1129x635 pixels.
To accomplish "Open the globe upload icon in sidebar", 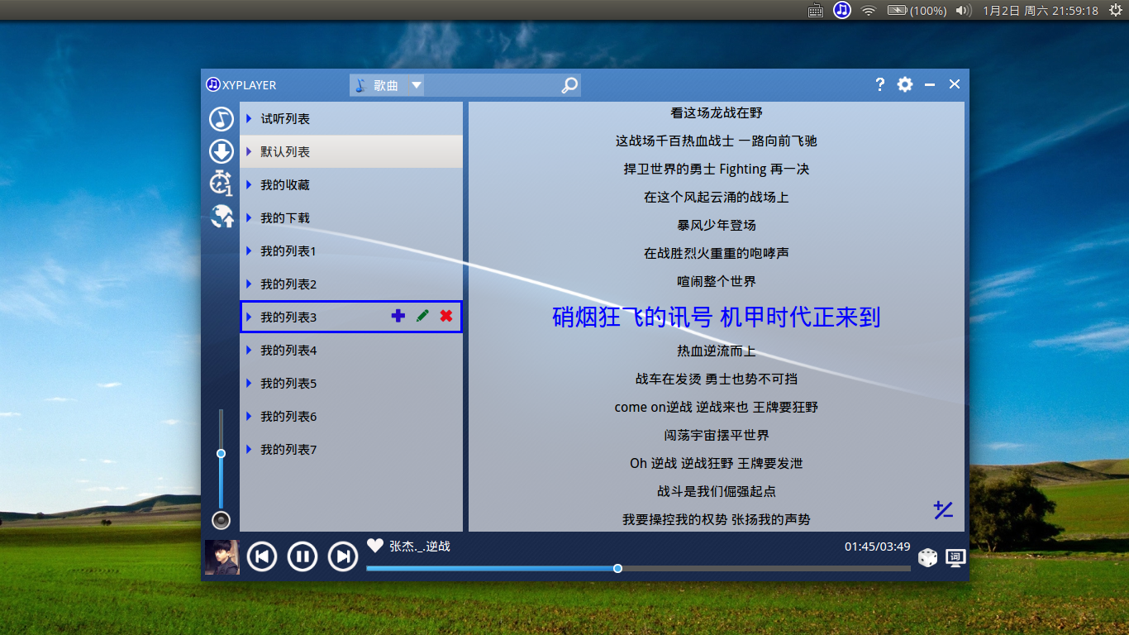I will point(222,217).
